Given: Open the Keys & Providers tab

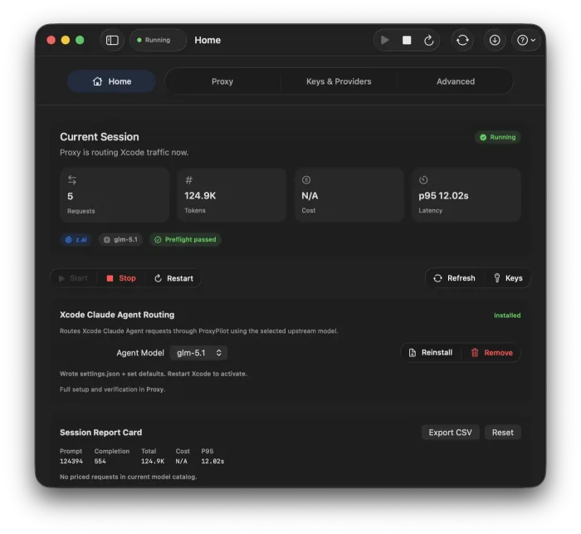Looking at the screenshot, I should pos(339,81).
